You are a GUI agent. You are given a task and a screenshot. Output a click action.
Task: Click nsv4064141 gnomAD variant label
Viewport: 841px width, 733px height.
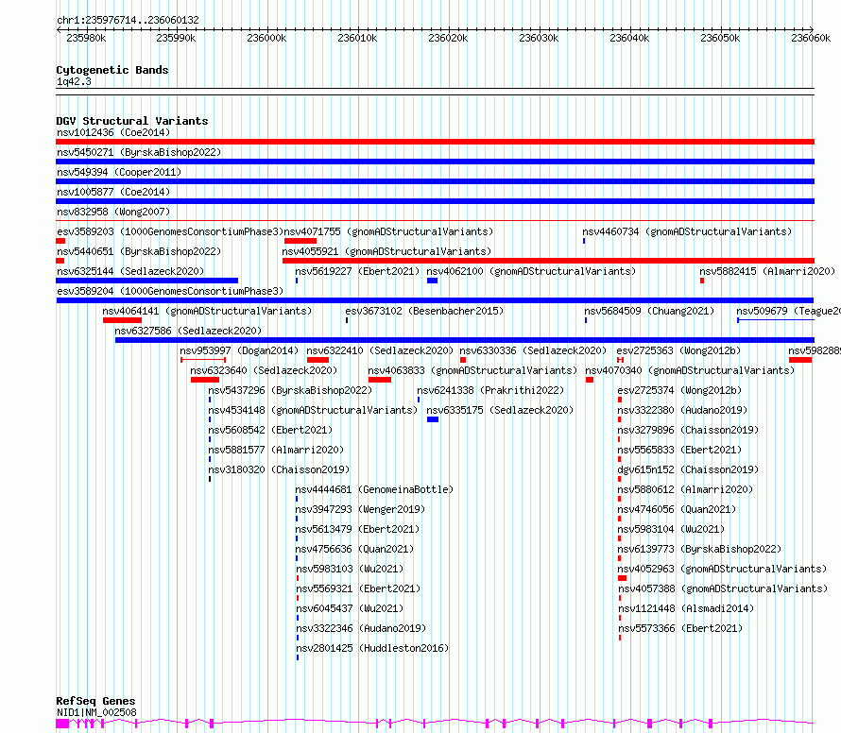pyautogui.click(x=207, y=311)
